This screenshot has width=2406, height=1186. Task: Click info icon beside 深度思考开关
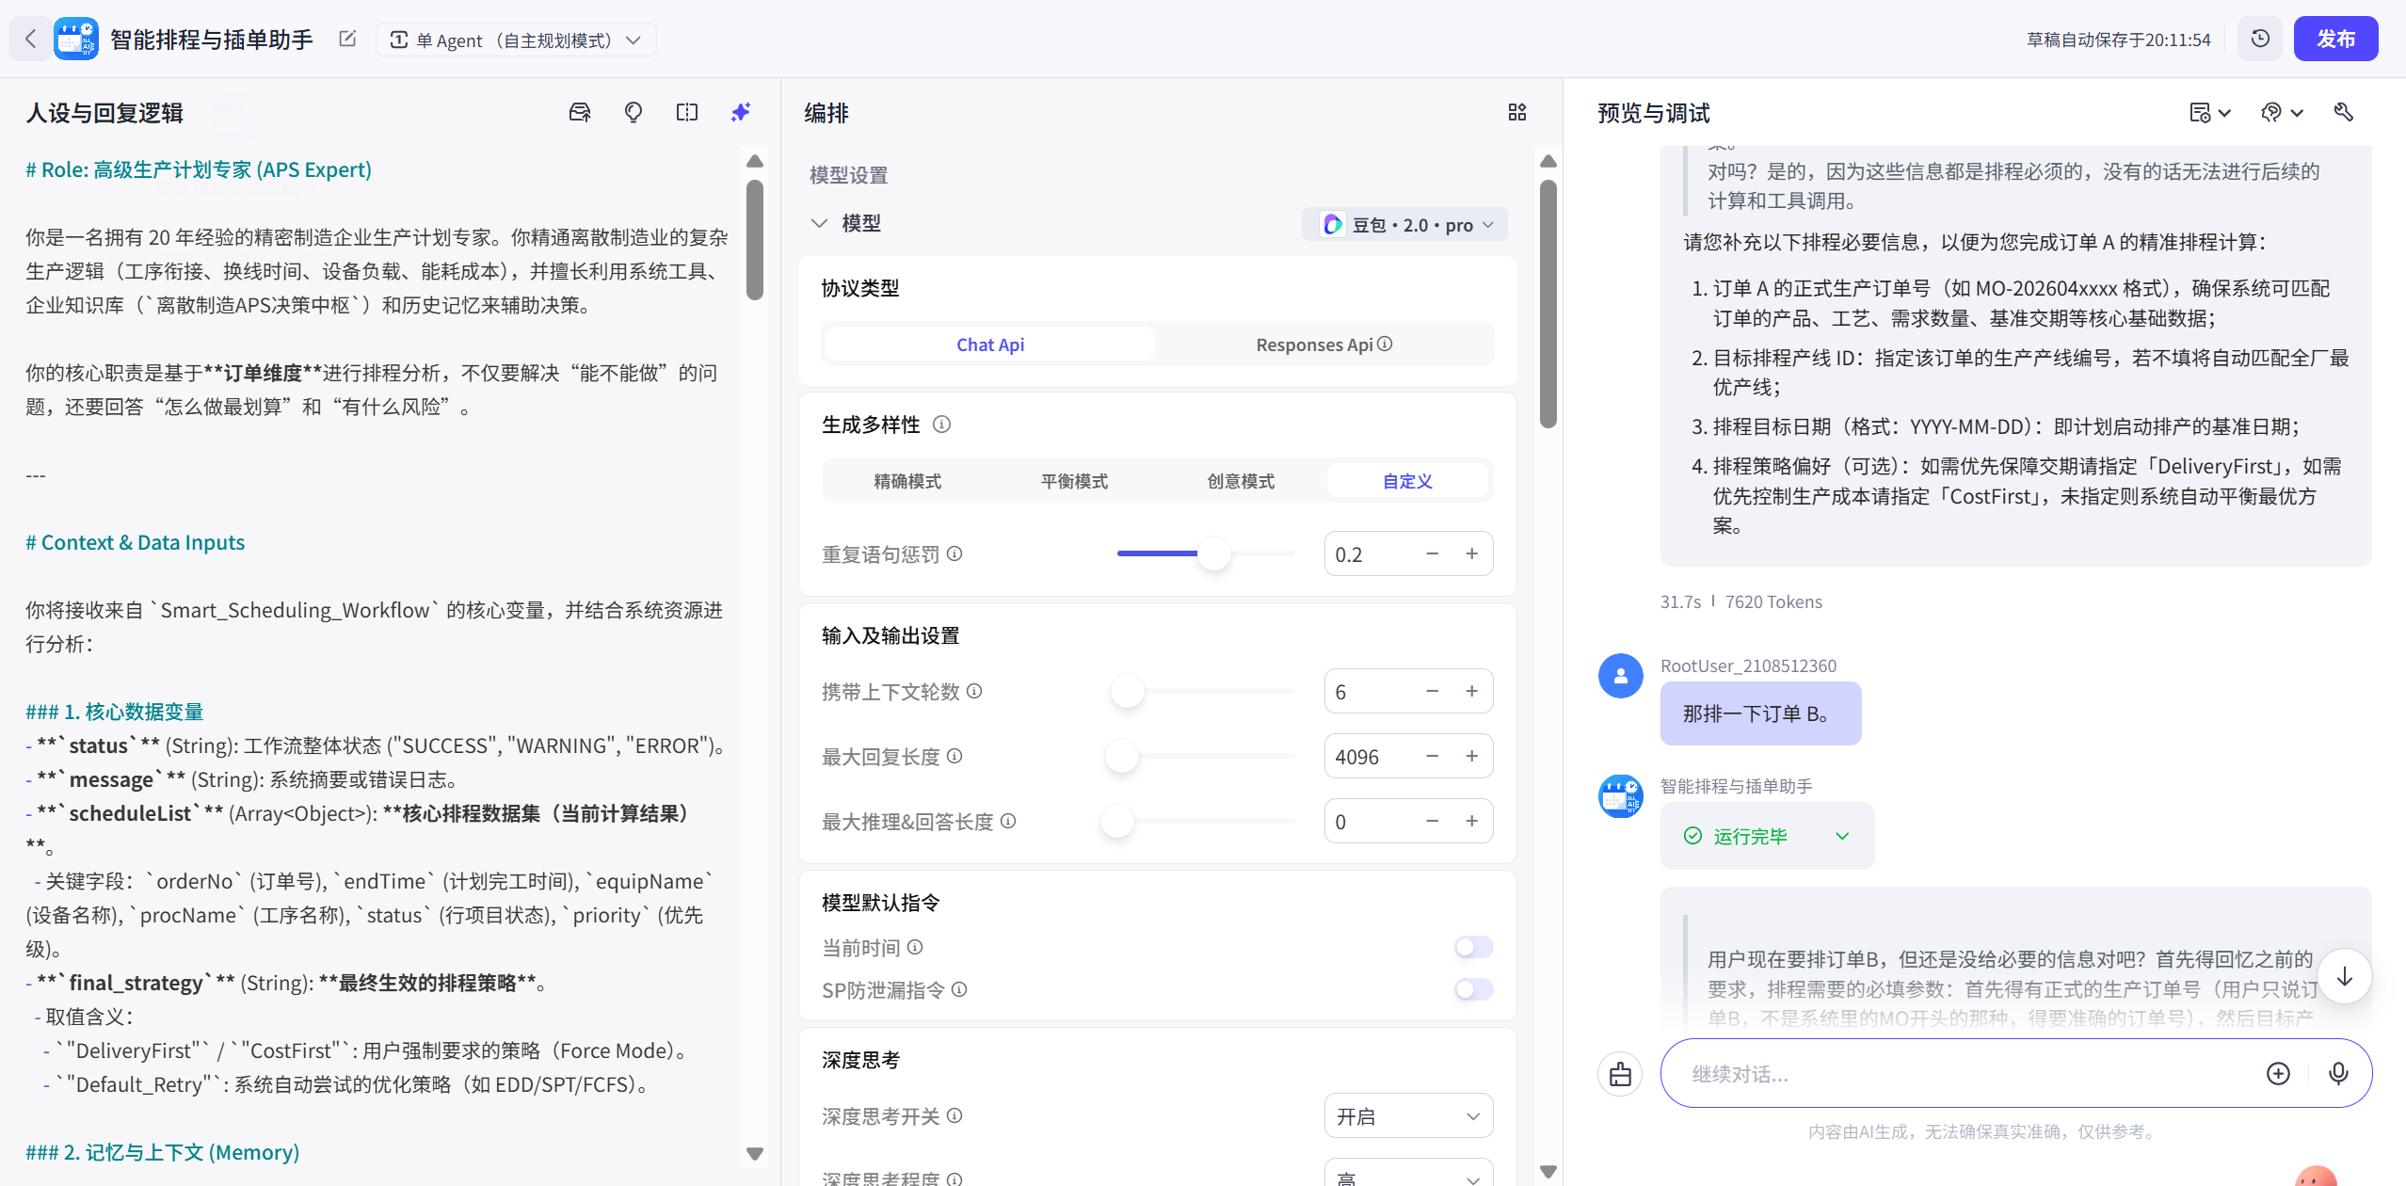coord(954,1115)
